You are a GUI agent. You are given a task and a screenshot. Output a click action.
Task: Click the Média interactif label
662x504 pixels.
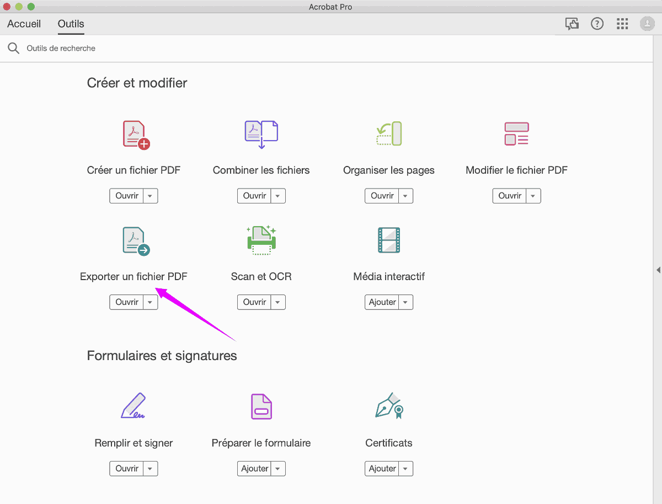click(x=389, y=276)
